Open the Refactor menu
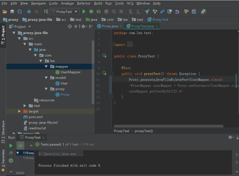239x176 pixels. click(84, 3)
